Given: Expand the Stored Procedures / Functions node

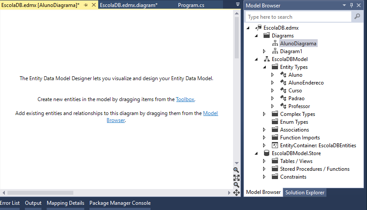Looking at the screenshot, I should coord(264,169).
